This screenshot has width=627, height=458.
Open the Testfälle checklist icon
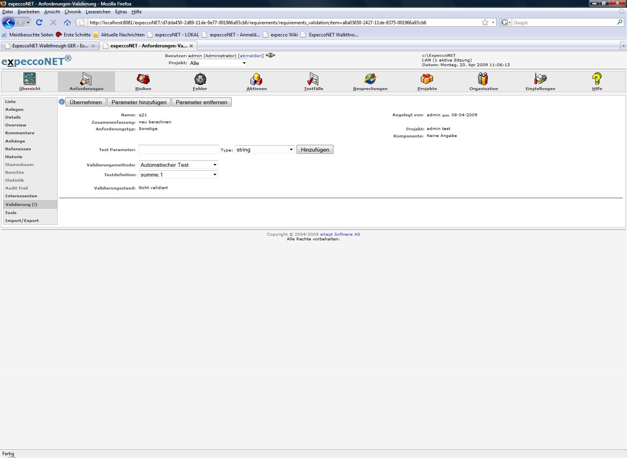pos(313,79)
